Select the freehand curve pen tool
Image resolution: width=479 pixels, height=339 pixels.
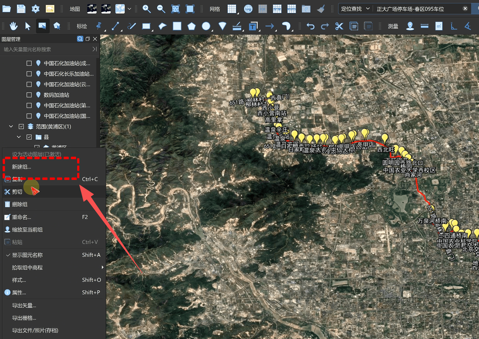tap(132, 26)
